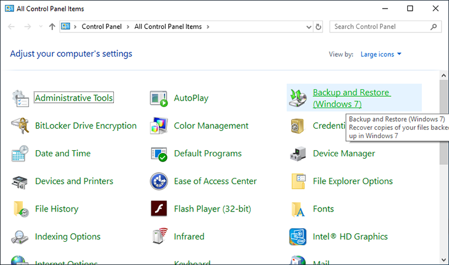449x265 pixels.
Task: Expand chevron after Control Panel breadcrumb
Action: pyautogui.click(x=128, y=27)
